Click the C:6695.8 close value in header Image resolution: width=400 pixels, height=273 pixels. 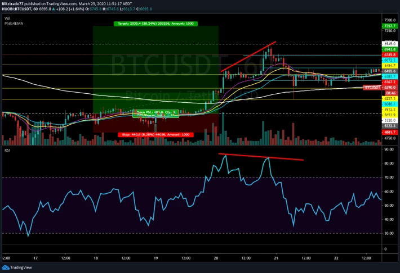pyautogui.click(x=144, y=9)
